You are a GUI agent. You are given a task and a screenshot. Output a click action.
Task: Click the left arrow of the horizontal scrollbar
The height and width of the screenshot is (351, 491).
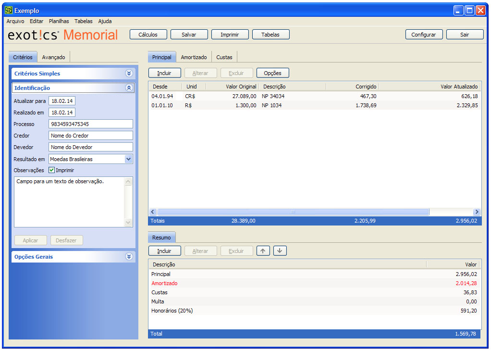[153, 212]
